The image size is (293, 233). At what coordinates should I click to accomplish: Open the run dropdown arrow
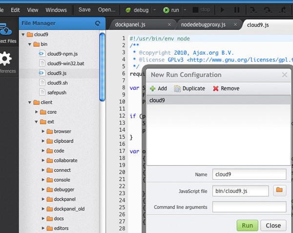[x=185, y=10]
